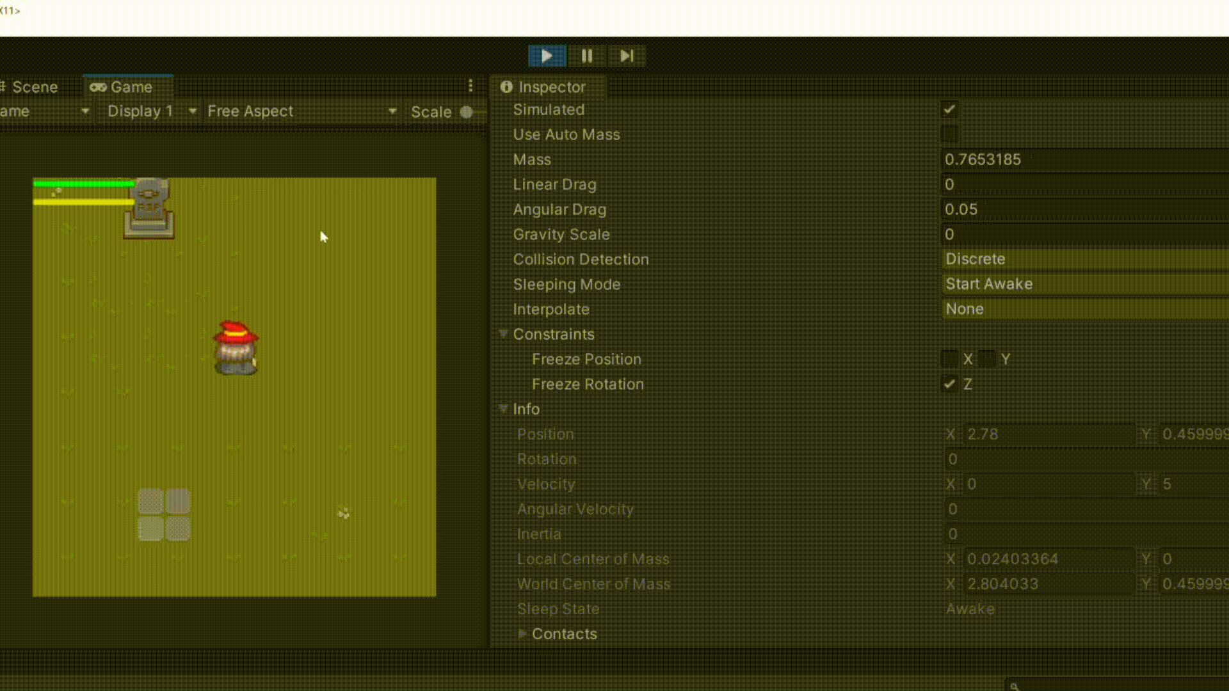The width and height of the screenshot is (1229, 691).
Task: Open the Game panel three-dot menu
Action: pos(470,86)
